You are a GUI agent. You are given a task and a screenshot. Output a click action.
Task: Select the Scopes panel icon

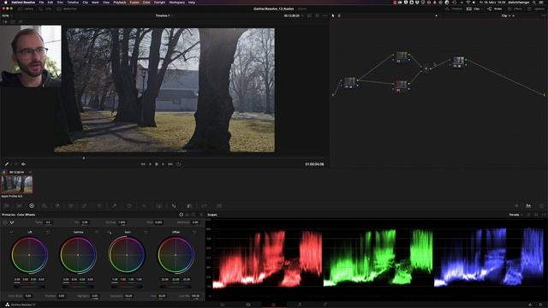(x=528, y=206)
